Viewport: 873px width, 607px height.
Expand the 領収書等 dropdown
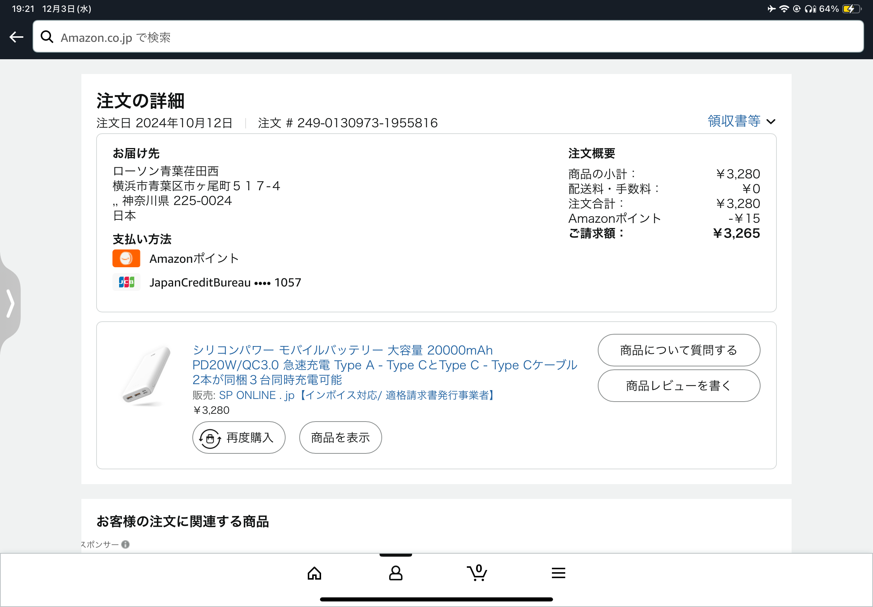point(734,121)
